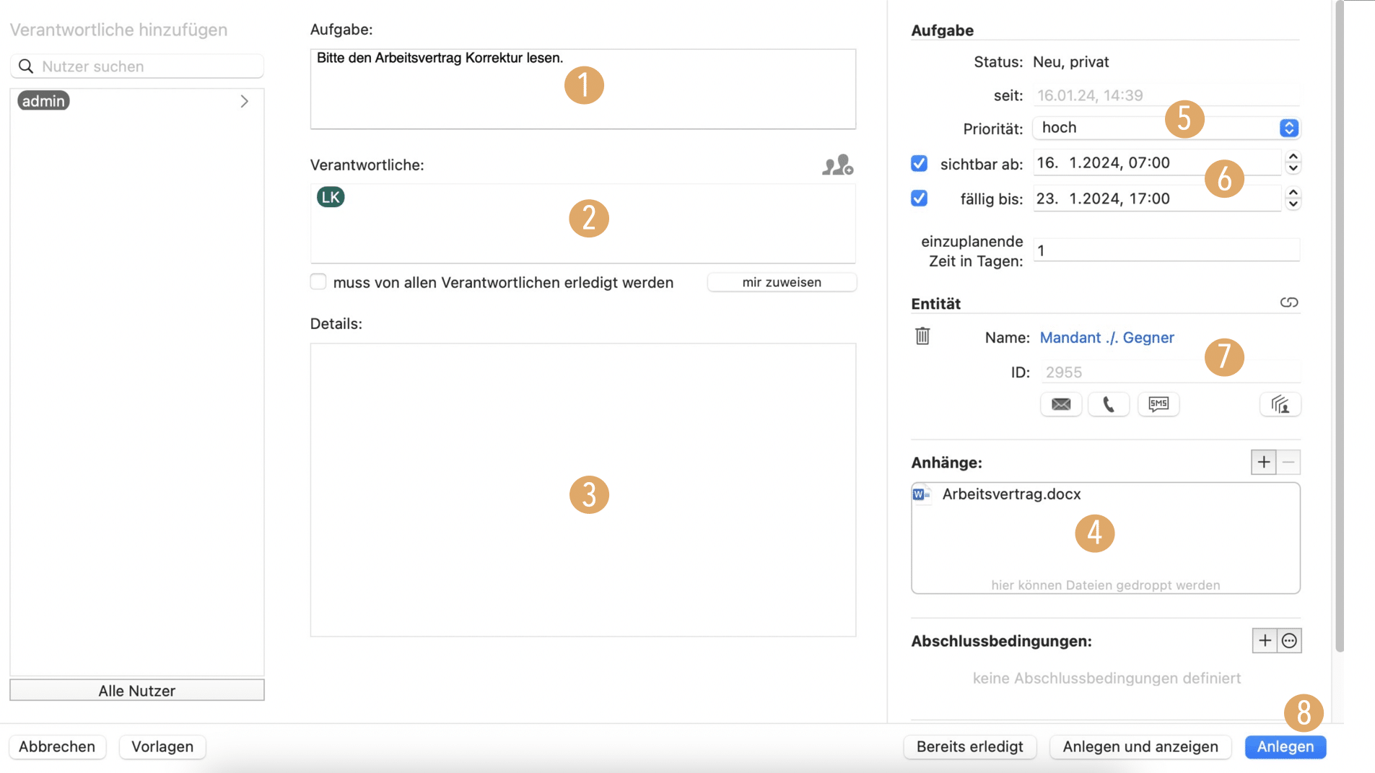Click the 'seit' date value 16.01.24
1375x773 pixels.
1090,95
